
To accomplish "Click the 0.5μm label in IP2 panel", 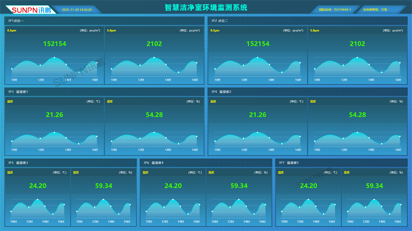I will click(215, 31).
